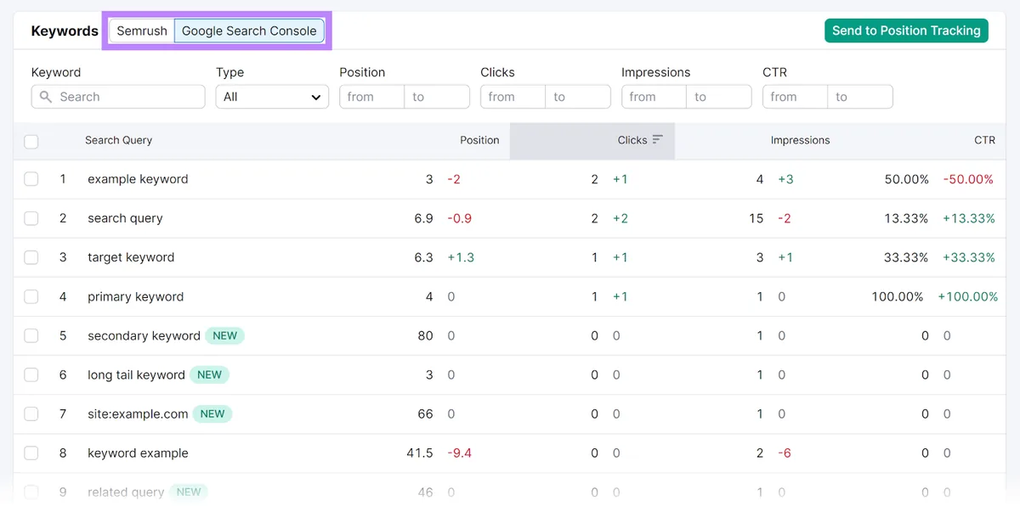Click the NEW badge beside long tail keyword

(x=209, y=374)
